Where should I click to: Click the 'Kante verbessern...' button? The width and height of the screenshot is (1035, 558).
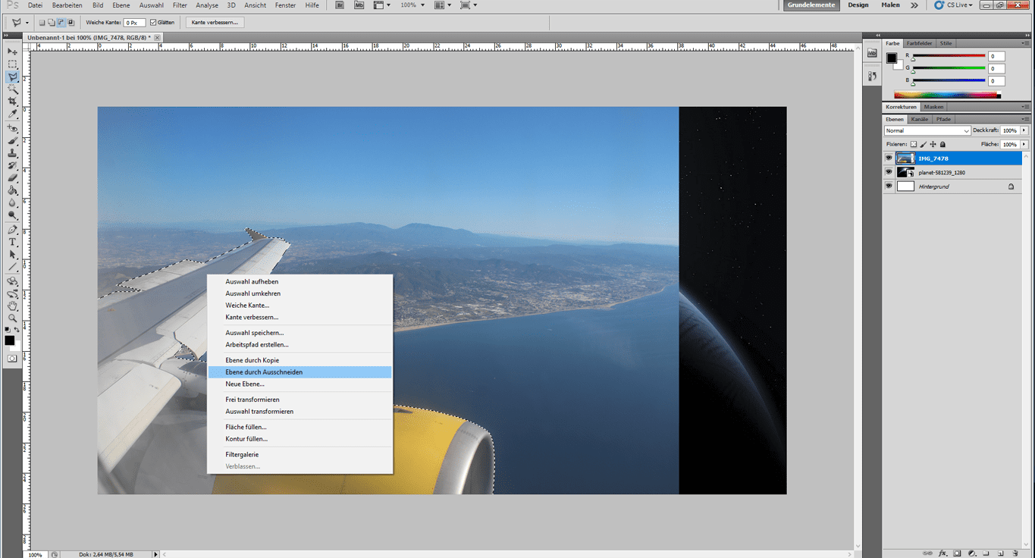215,23
